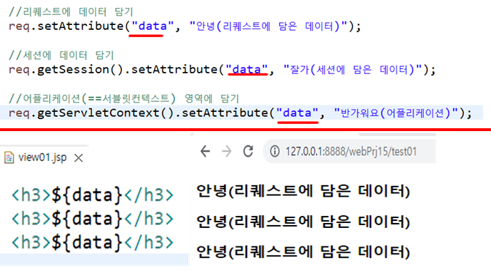Click the req.getServletContext().setAttribute code line
The height and width of the screenshot is (275, 491).
(x=240, y=113)
